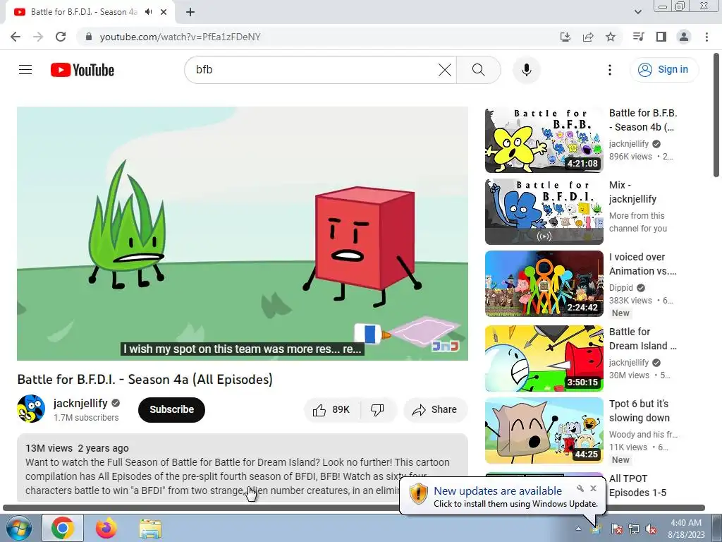The image size is (722, 542).
Task: Click the horizontal scrollbar at page bottom
Action: [x=354, y=508]
